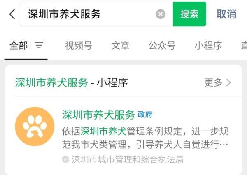This screenshot has height=175, width=247.
Task: Open the filter icon beside 全部
Action: 39,46
